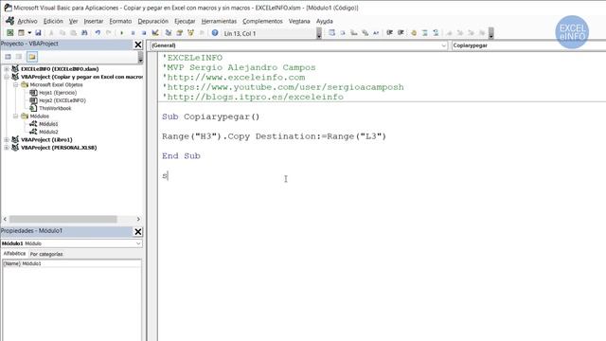Click the List Properties/Methods icon in Edit toolbar
The height and width of the screenshot is (341, 606).
click(x=332, y=33)
